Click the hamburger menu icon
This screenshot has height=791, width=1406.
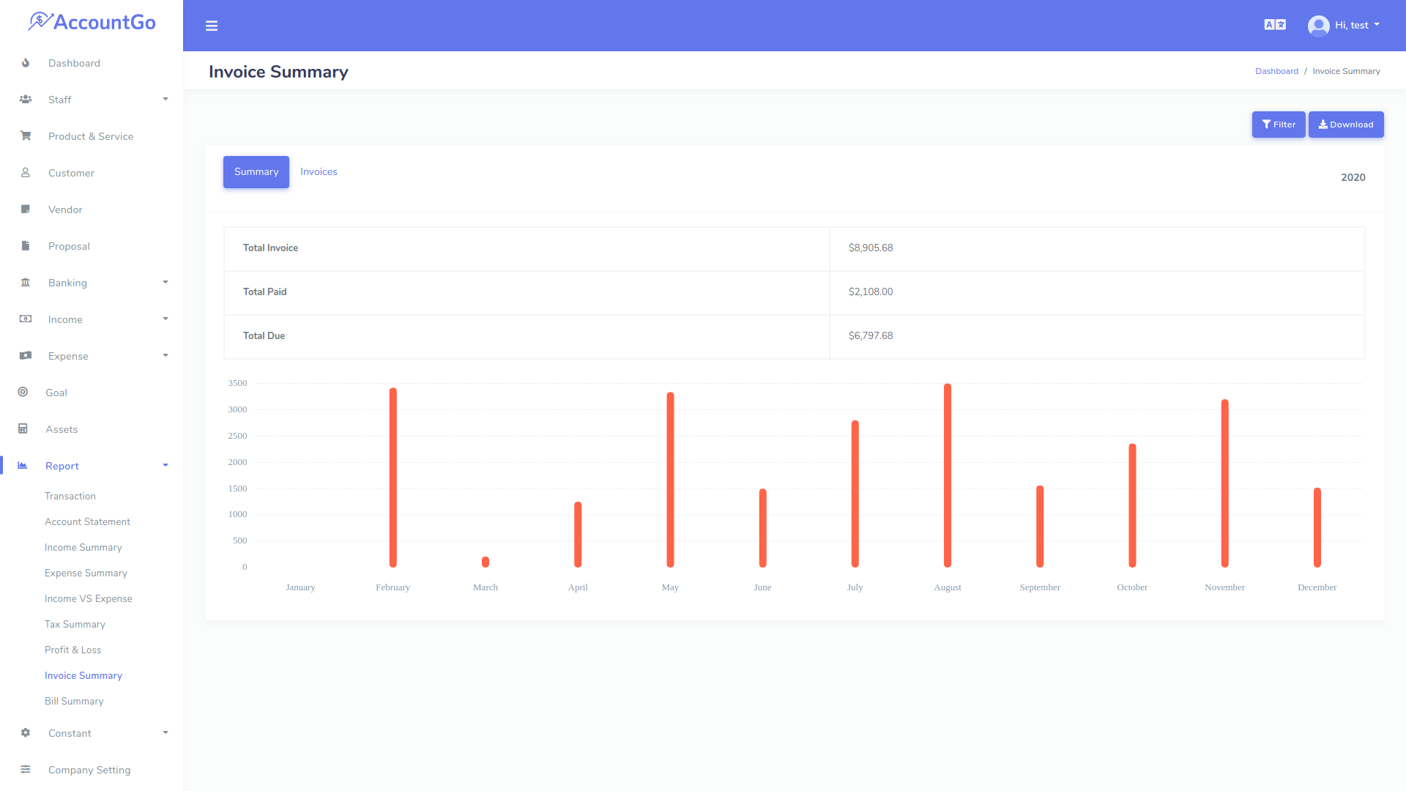click(x=212, y=26)
